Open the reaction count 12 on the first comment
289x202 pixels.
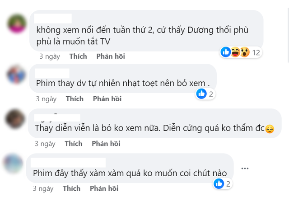(x=256, y=52)
